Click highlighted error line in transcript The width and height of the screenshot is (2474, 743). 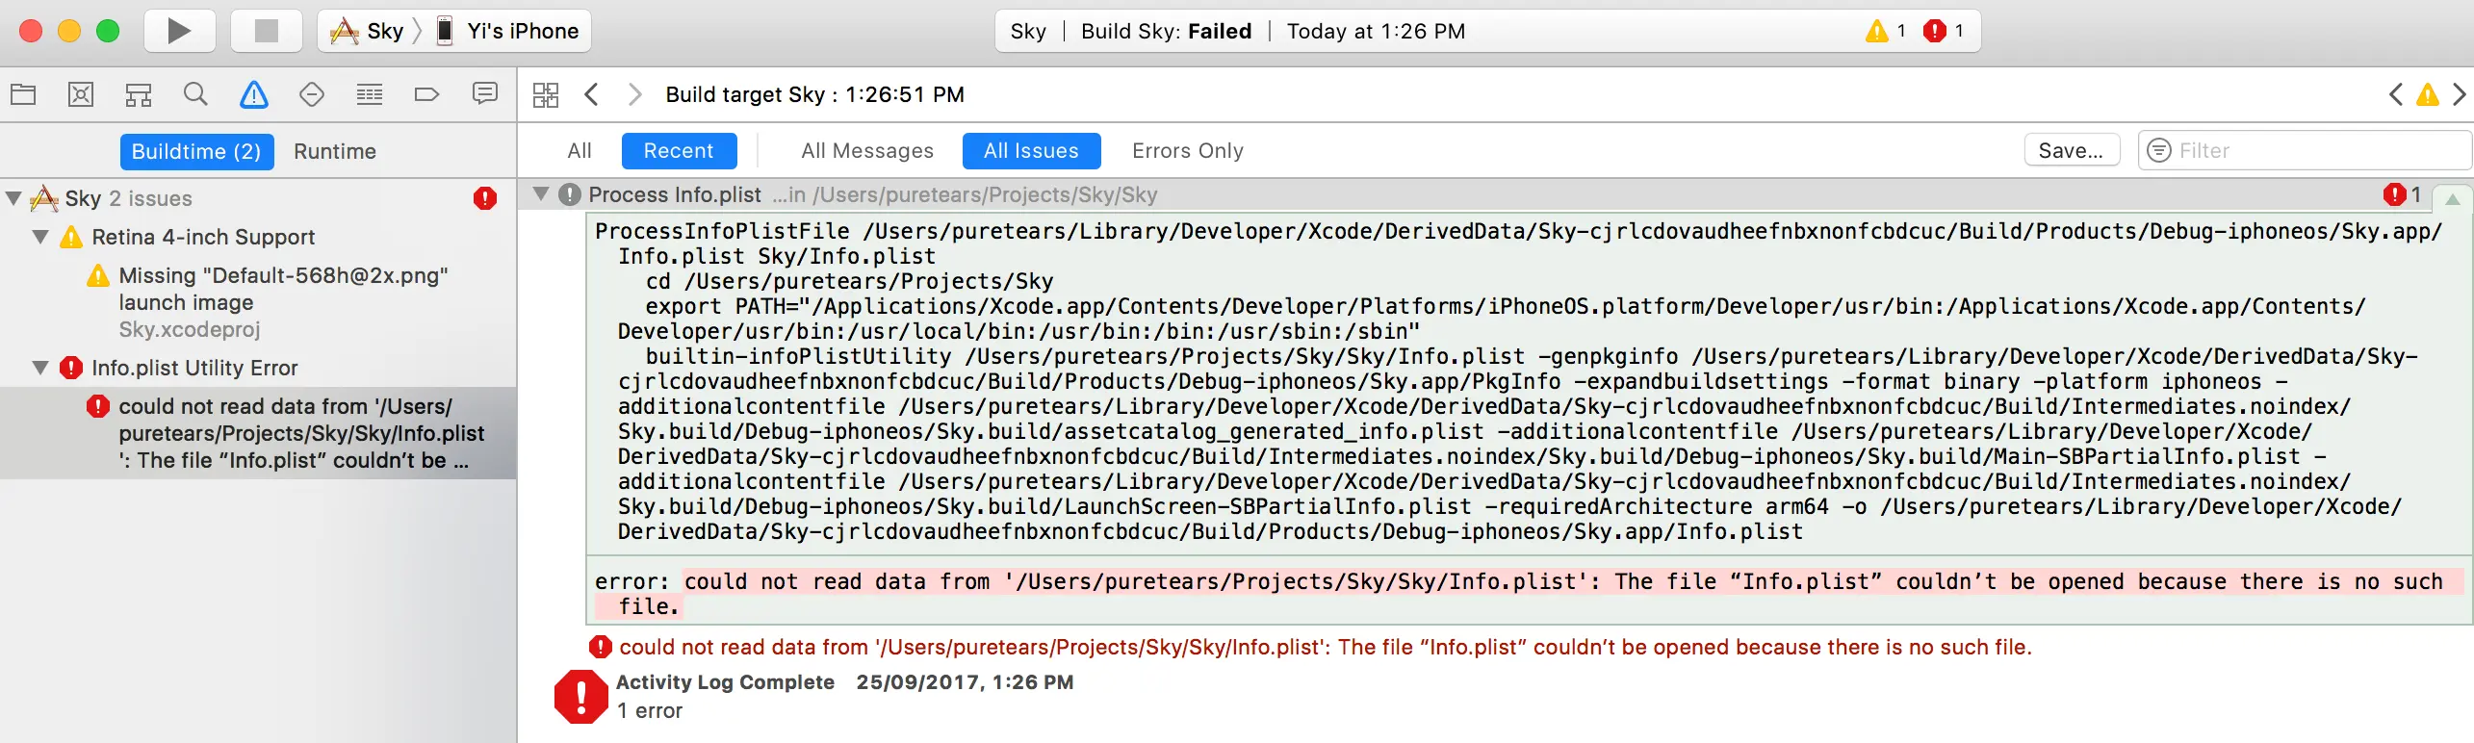point(1529,594)
